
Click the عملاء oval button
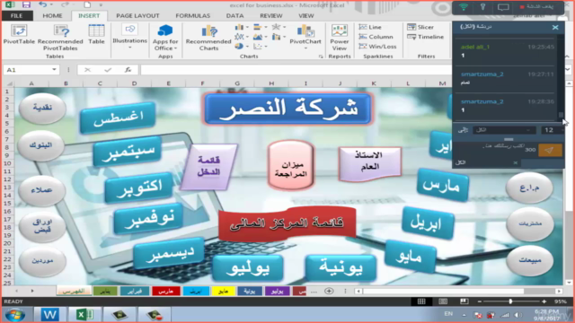tap(41, 190)
